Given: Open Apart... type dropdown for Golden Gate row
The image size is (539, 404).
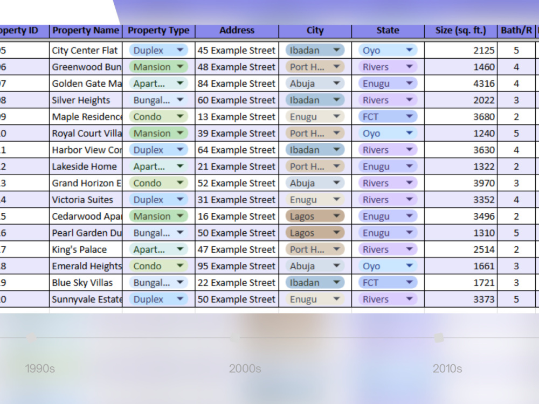Looking at the screenshot, I should point(158,83).
